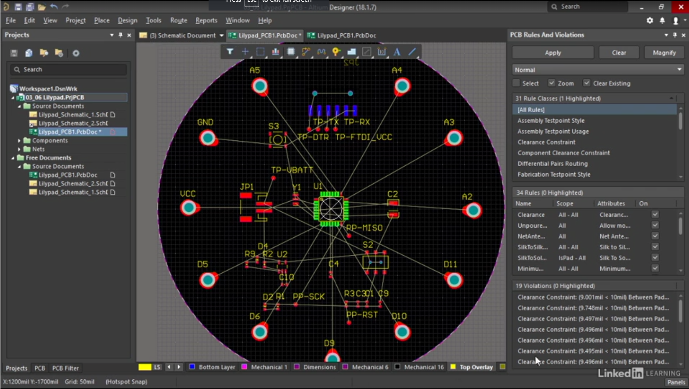Click the close project folder icon in Projects panel

coord(59,53)
